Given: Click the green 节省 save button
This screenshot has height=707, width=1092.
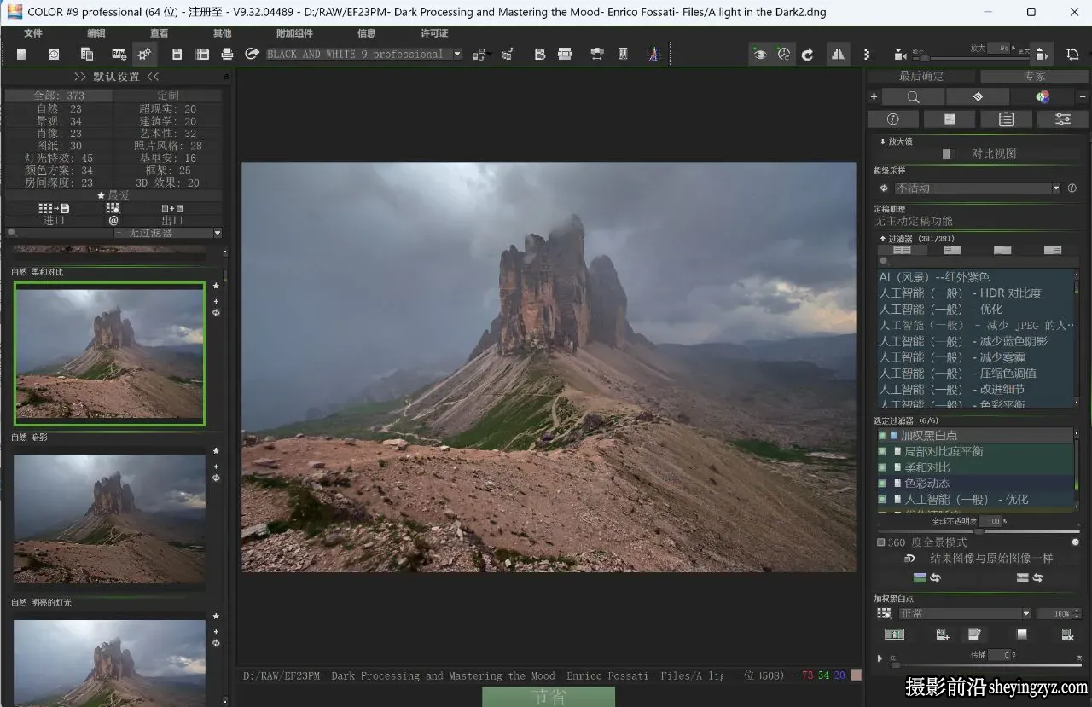Looking at the screenshot, I should 549,697.
